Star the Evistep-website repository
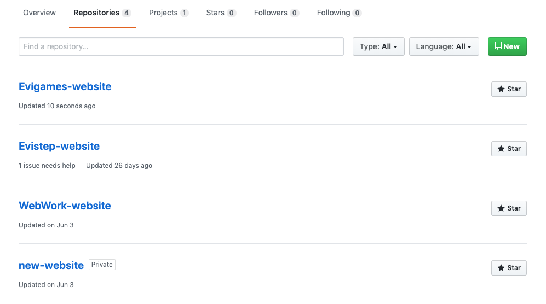546x304 pixels. [x=509, y=149]
